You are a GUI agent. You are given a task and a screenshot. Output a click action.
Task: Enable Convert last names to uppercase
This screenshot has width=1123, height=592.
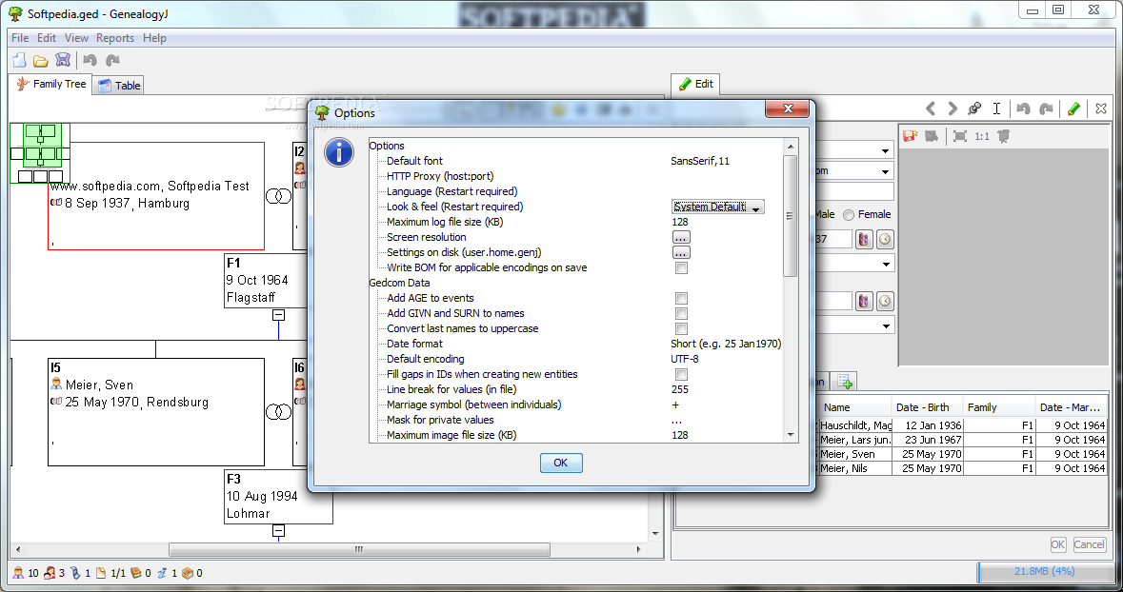[681, 328]
